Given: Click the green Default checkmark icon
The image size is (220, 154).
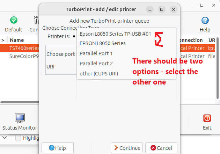Looking at the screenshot, I should tap(14, 21).
